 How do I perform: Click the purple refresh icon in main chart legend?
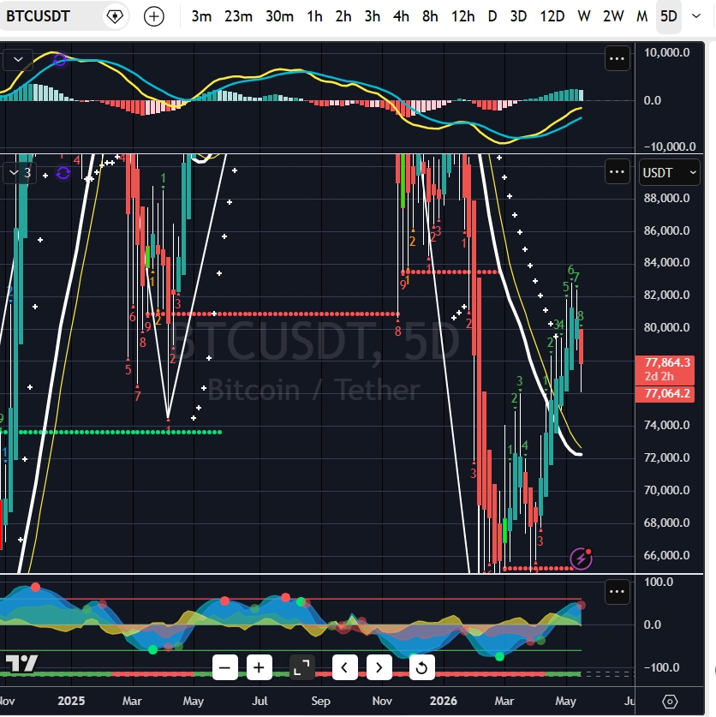[x=63, y=173]
